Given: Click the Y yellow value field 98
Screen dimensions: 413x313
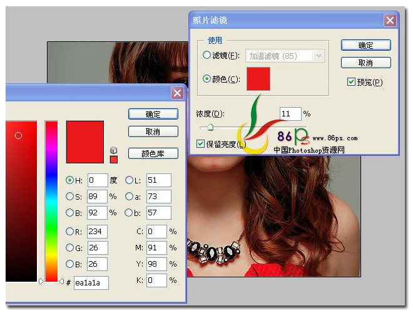Looking at the screenshot, I should pos(156,264).
